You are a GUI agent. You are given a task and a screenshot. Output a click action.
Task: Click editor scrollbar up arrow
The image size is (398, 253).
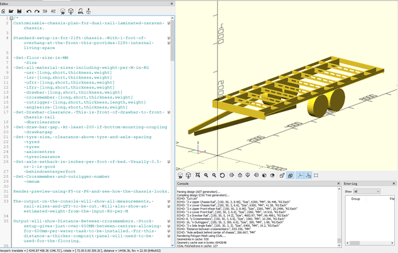pyautogui.click(x=172, y=18)
